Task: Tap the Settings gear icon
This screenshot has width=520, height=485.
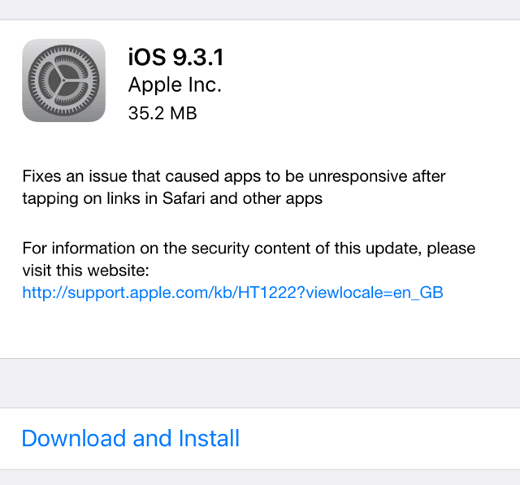Action: pos(63,80)
